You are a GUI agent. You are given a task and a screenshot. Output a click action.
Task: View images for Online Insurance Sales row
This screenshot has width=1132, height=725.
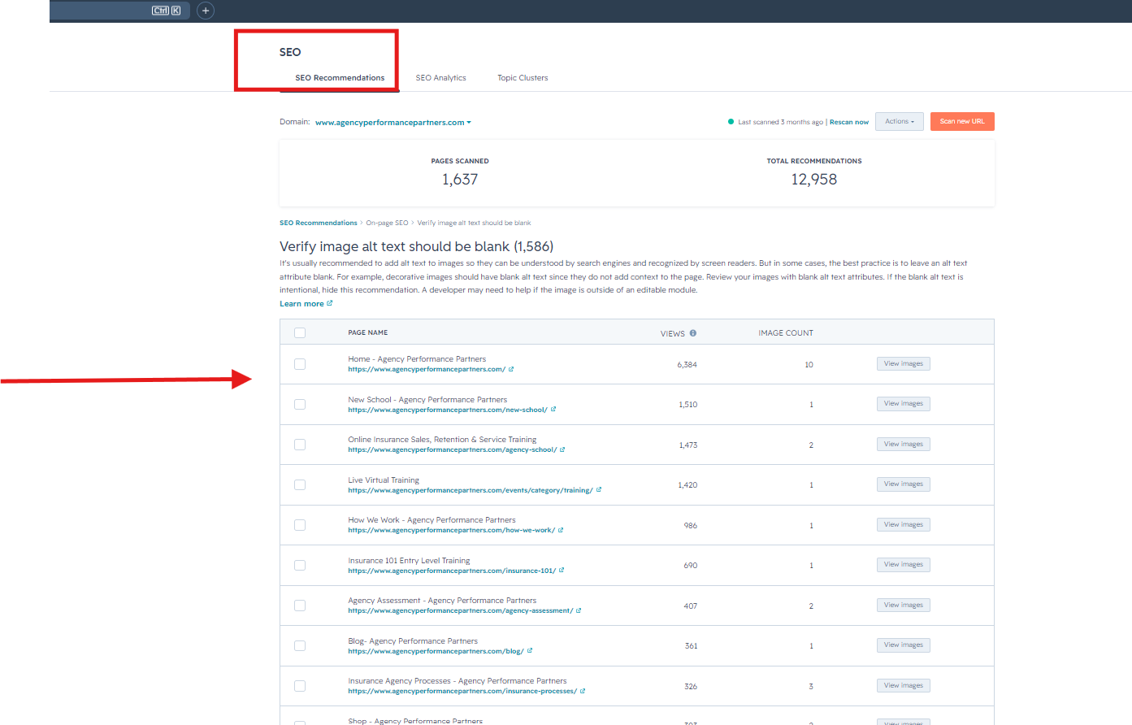click(x=904, y=444)
